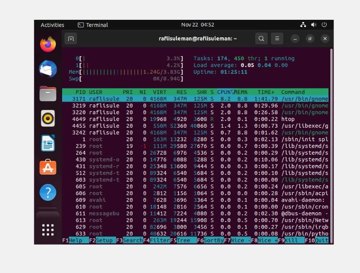Click the terminal vertical scrollbar
The width and height of the screenshot is (360, 273).
pyautogui.click(x=331, y=146)
